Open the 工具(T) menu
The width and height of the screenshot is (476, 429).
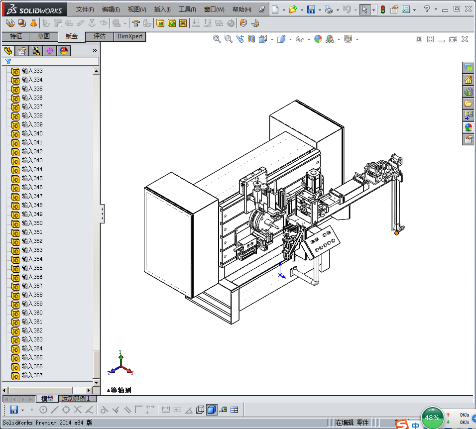click(x=187, y=9)
